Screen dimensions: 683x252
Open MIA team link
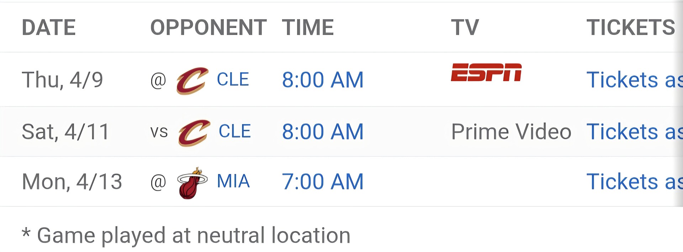coord(233,181)
